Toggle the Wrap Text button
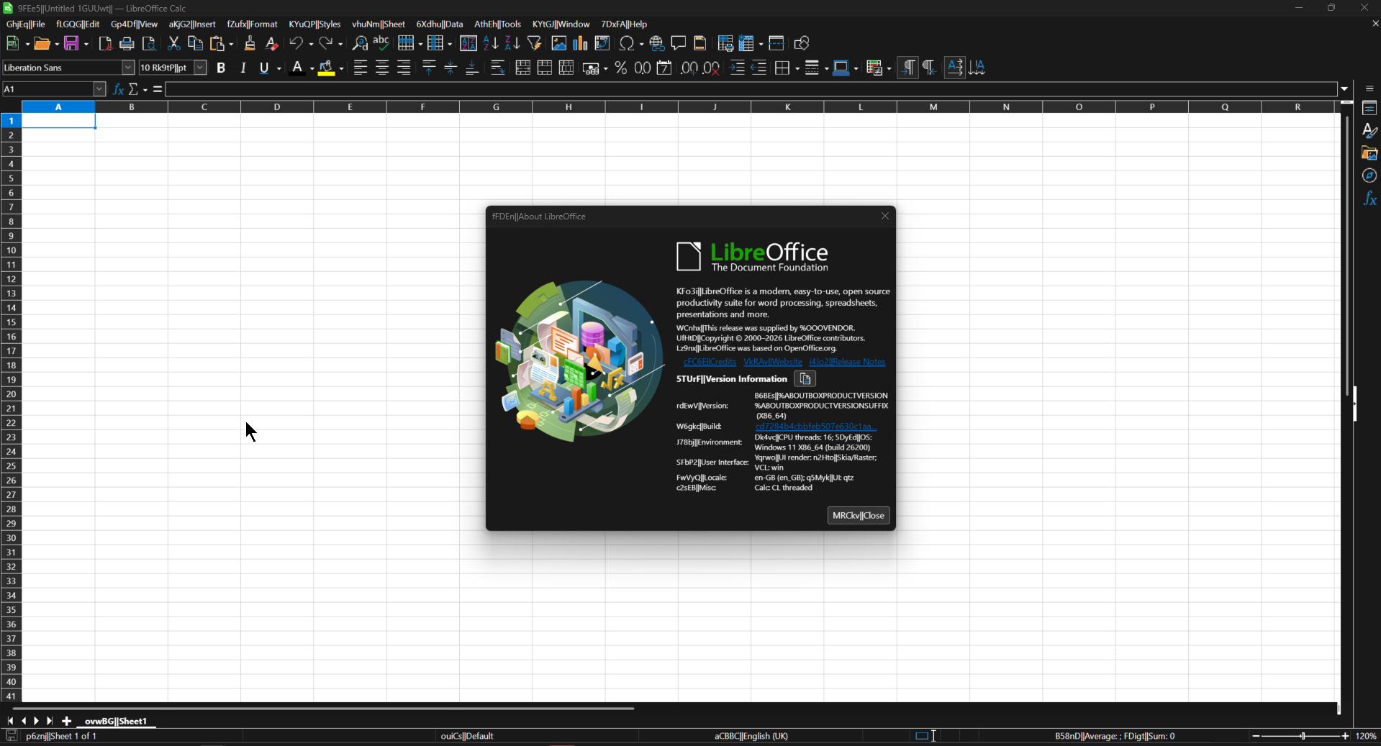Viewport: 1381px width, 746px height. pos(498,68)
